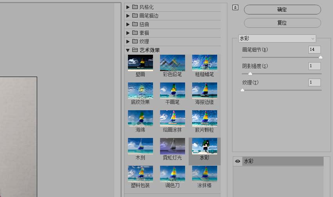Click the 复位 button
333x197 pixels.
point(283,23)
